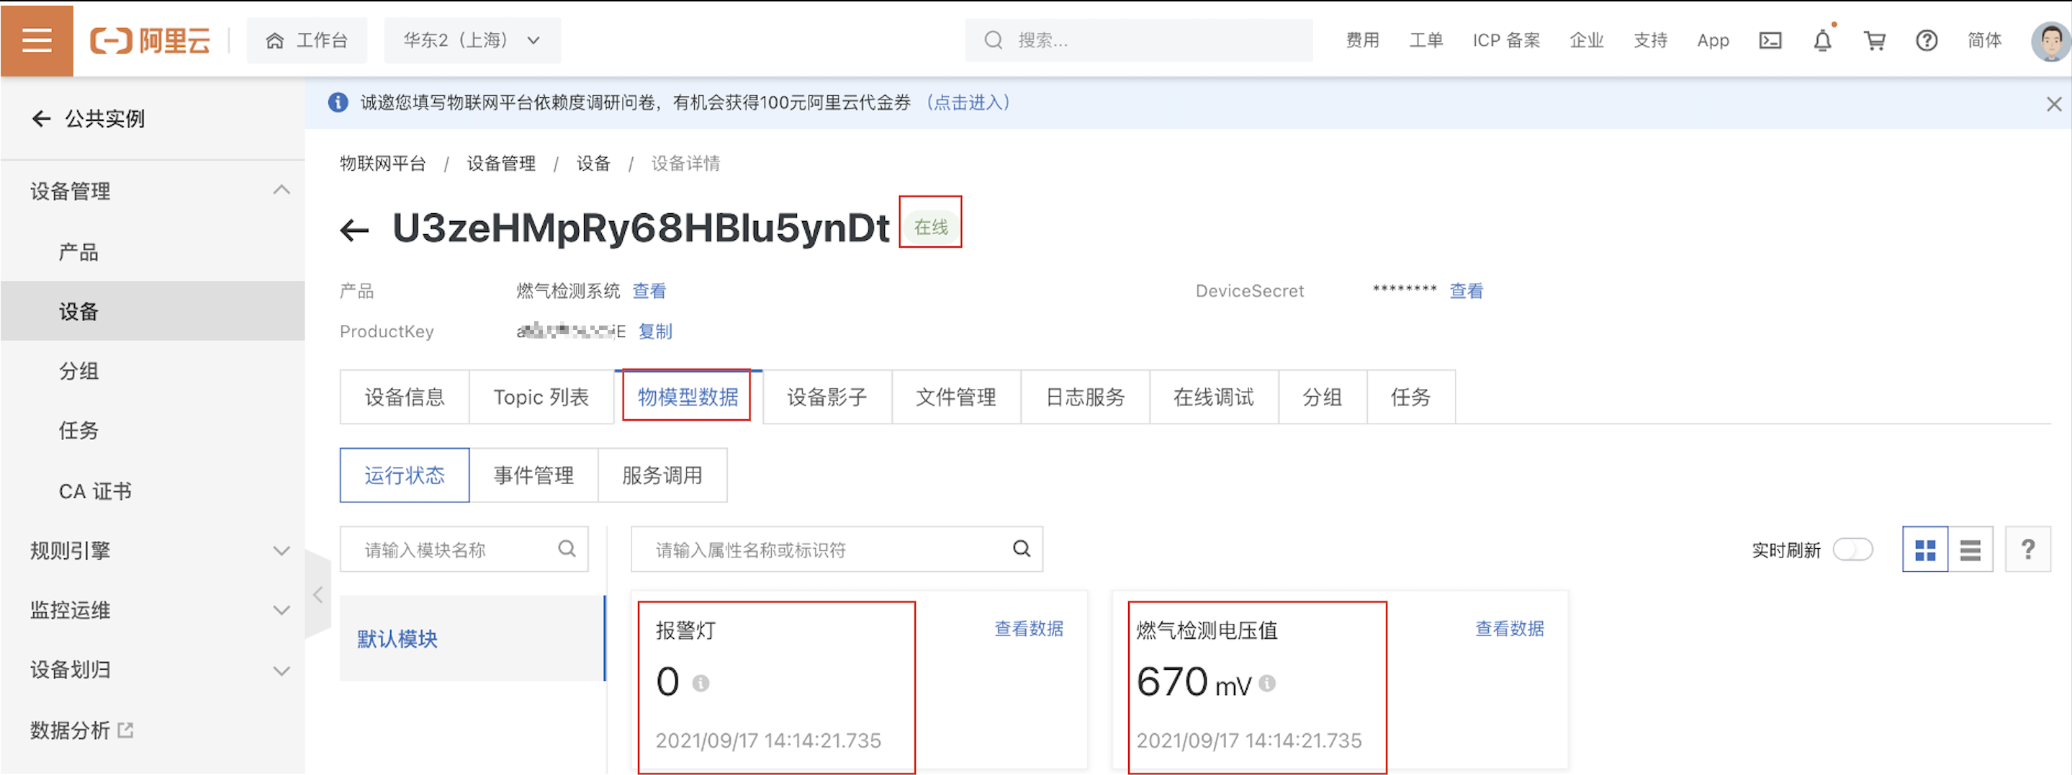Click the 设备 breadcrumb
Viewport: 2072px width, 775px height.
click(594, 163)
